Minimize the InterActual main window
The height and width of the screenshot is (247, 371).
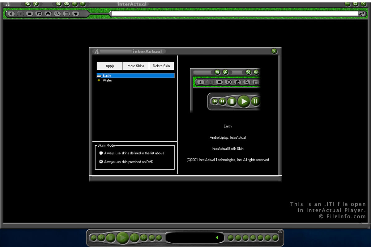click(348, 4)
